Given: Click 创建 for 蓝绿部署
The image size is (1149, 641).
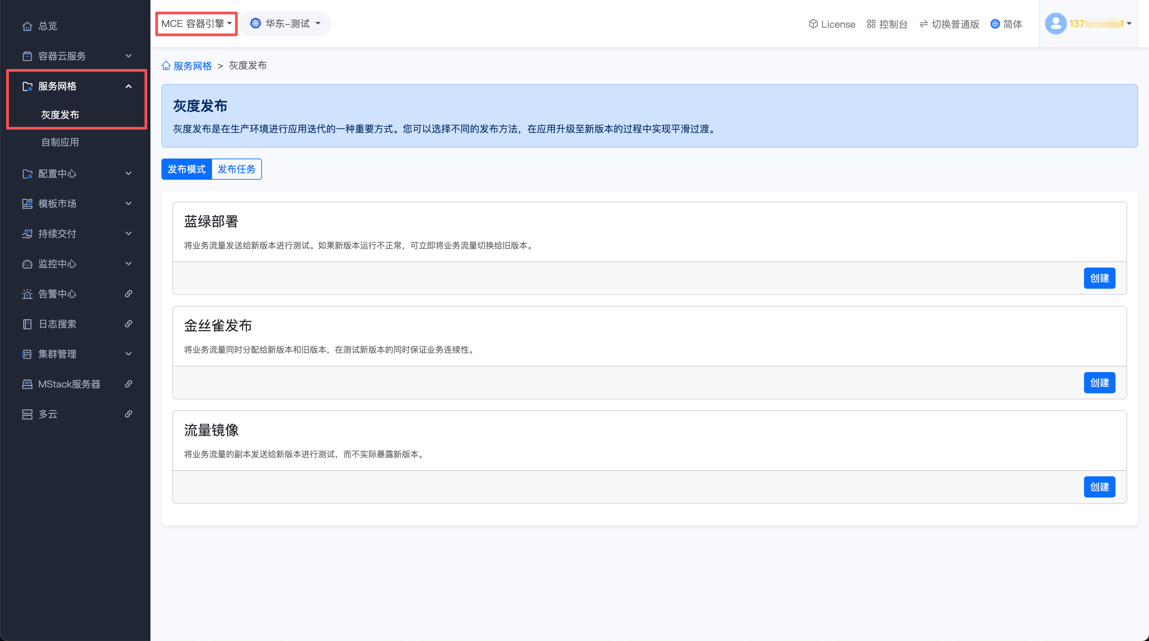Looking at the screenshot, I should (1099, 278).
